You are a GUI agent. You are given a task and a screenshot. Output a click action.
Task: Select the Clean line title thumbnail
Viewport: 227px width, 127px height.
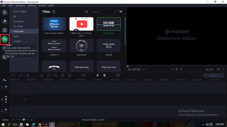pos(109,24)
